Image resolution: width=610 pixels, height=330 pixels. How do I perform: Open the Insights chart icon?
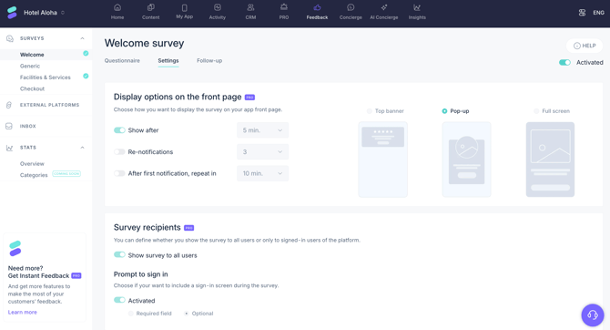417,7
